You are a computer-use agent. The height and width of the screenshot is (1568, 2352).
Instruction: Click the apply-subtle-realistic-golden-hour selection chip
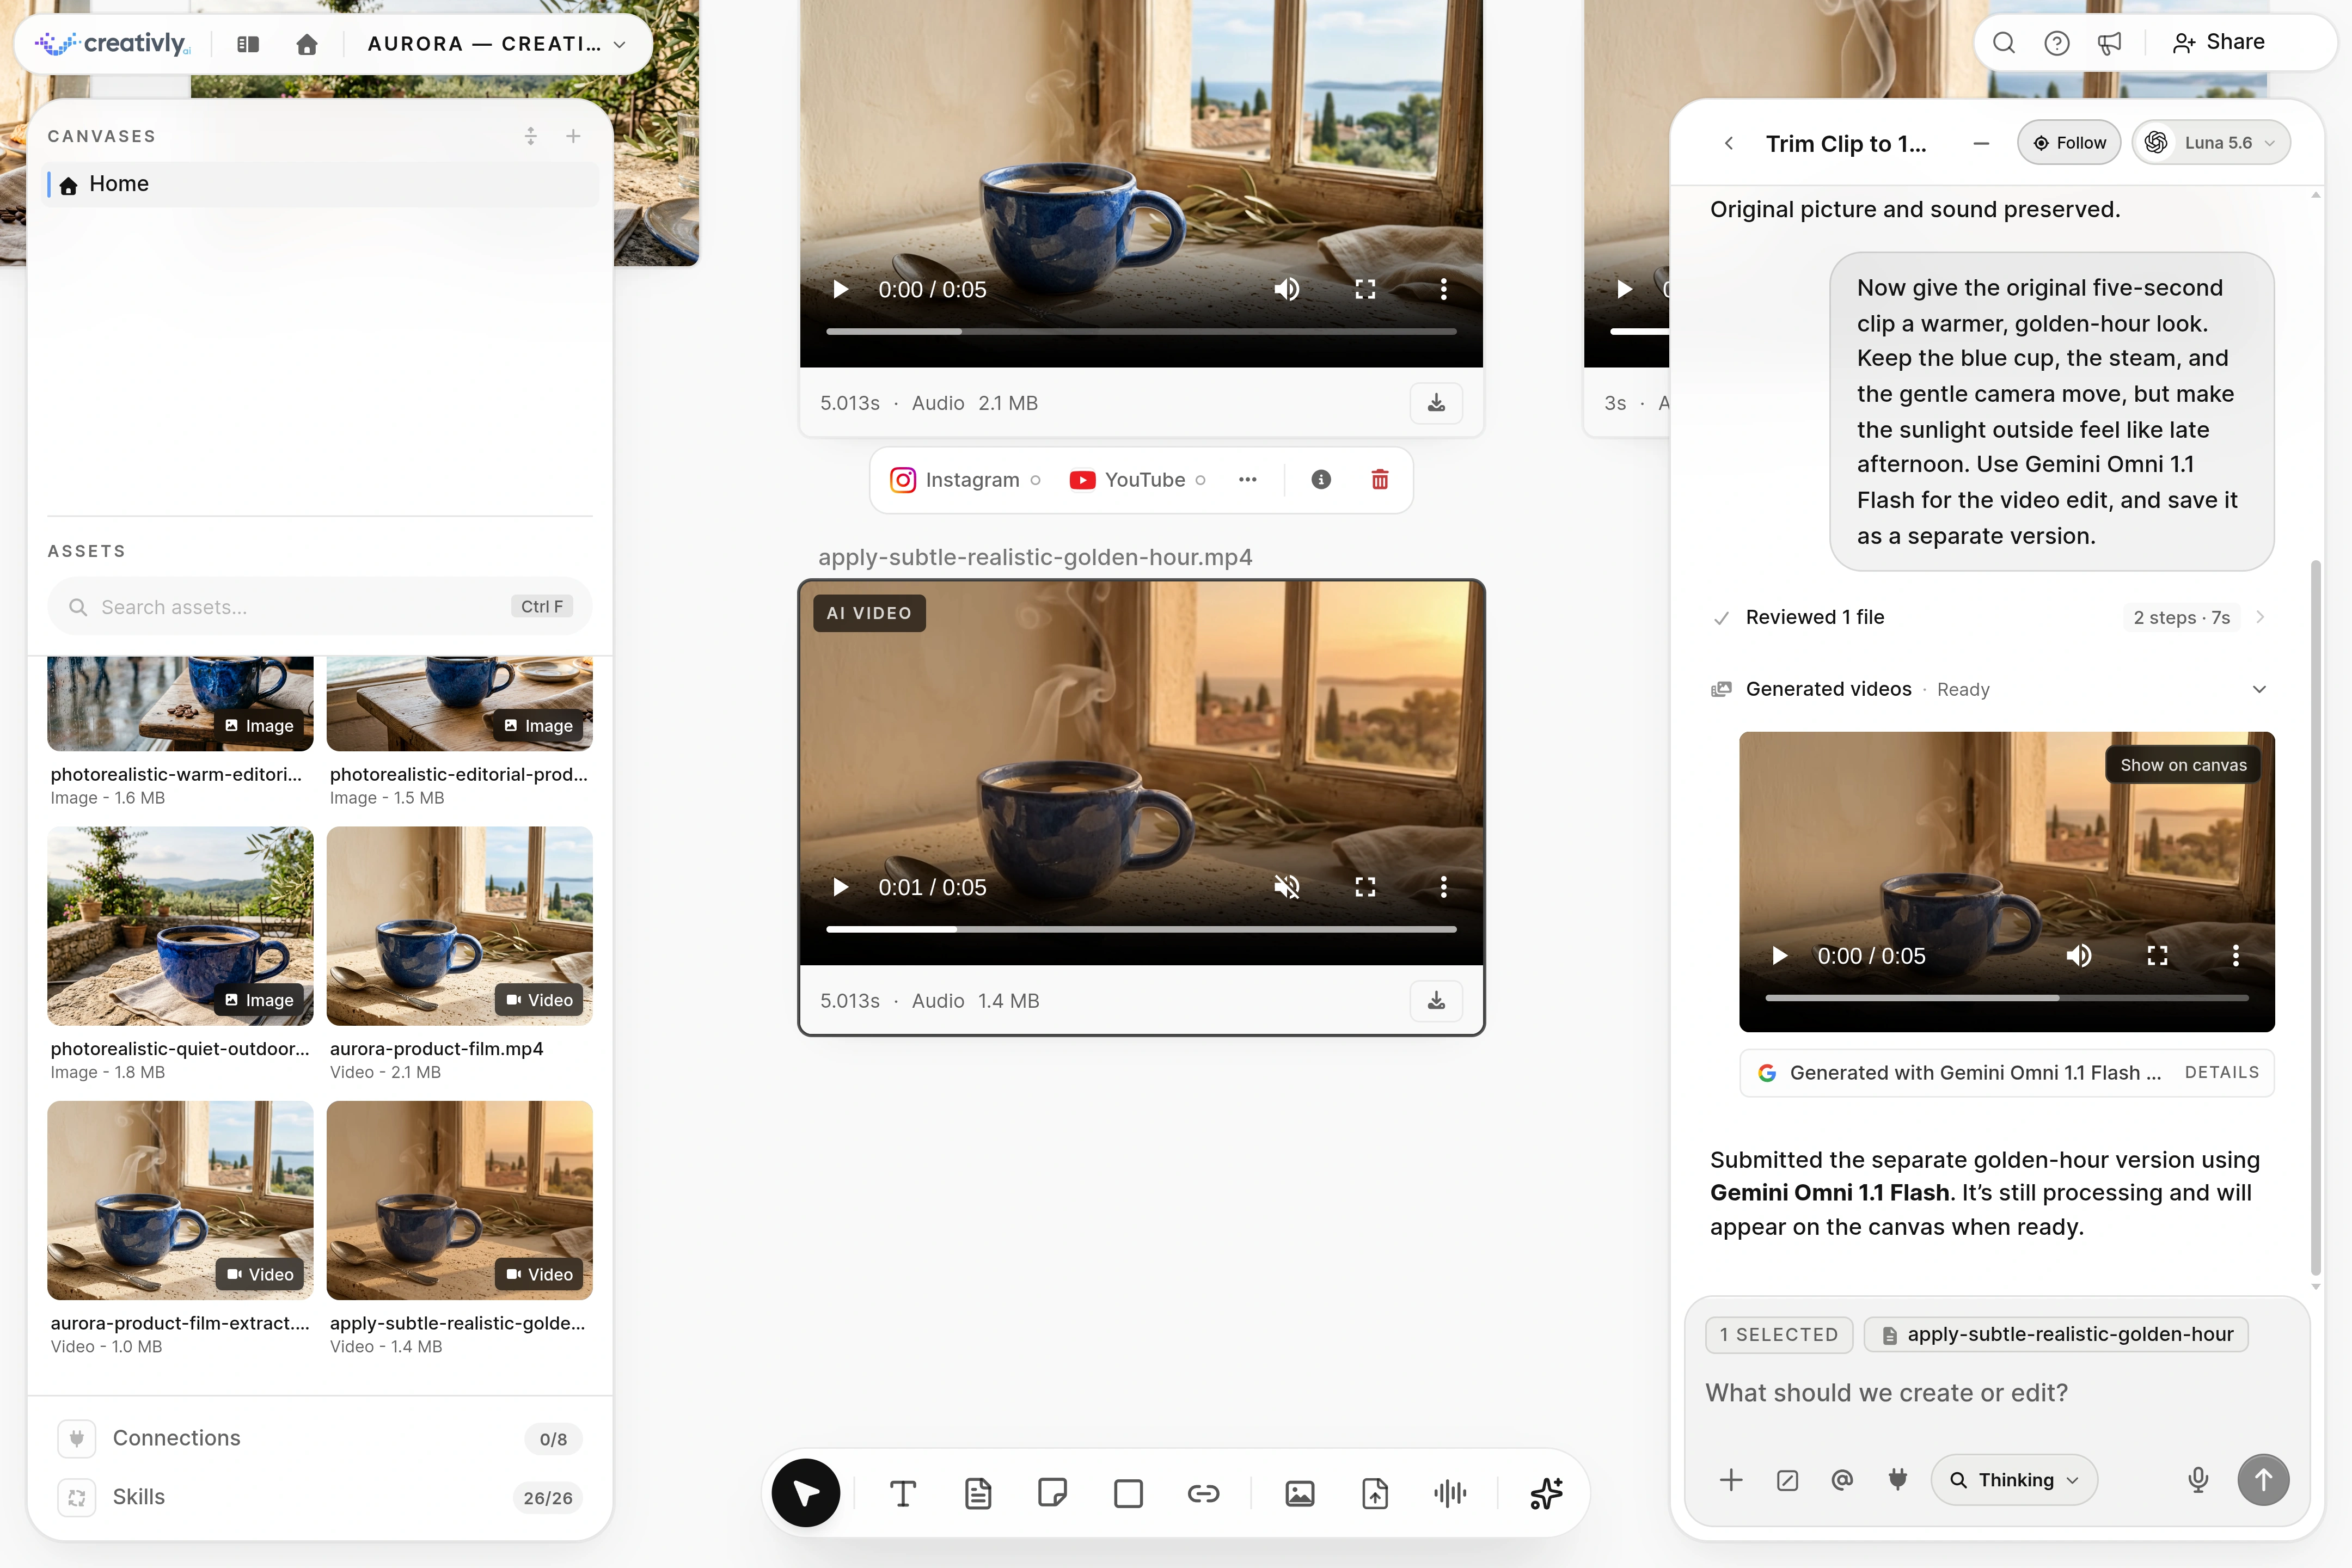(2056, 1334)
